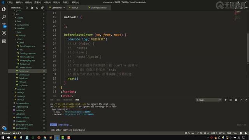
Task: Open package.json in file tree
Action: 22,128
